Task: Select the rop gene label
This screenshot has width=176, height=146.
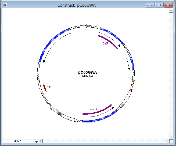Action: [48, 86]
